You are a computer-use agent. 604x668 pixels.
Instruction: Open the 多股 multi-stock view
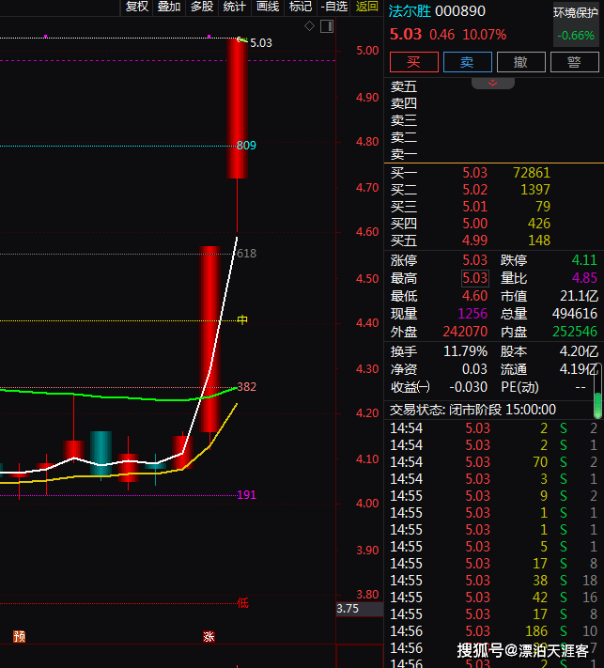click(x=202, y=7)
